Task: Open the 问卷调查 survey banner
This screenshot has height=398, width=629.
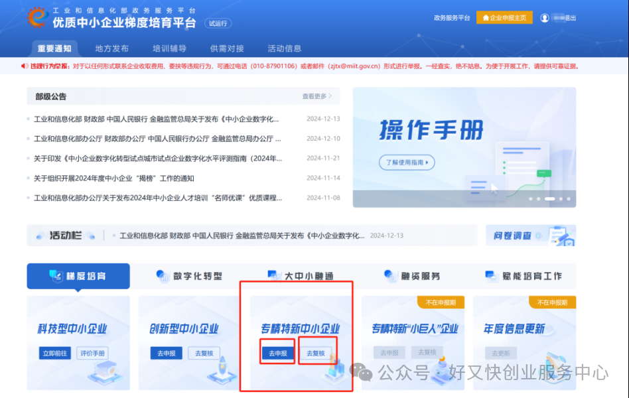Action: 531,235
